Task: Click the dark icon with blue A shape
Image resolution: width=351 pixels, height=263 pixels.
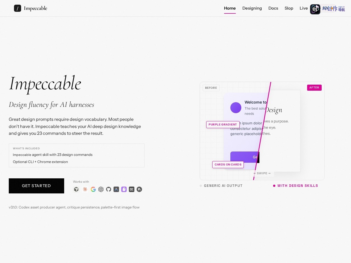Action: pos(116,189)
